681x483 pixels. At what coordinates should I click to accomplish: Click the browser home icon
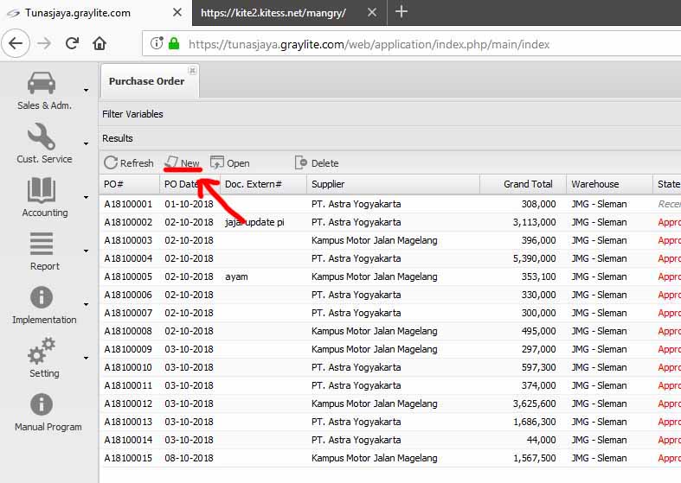click(100, 43)
